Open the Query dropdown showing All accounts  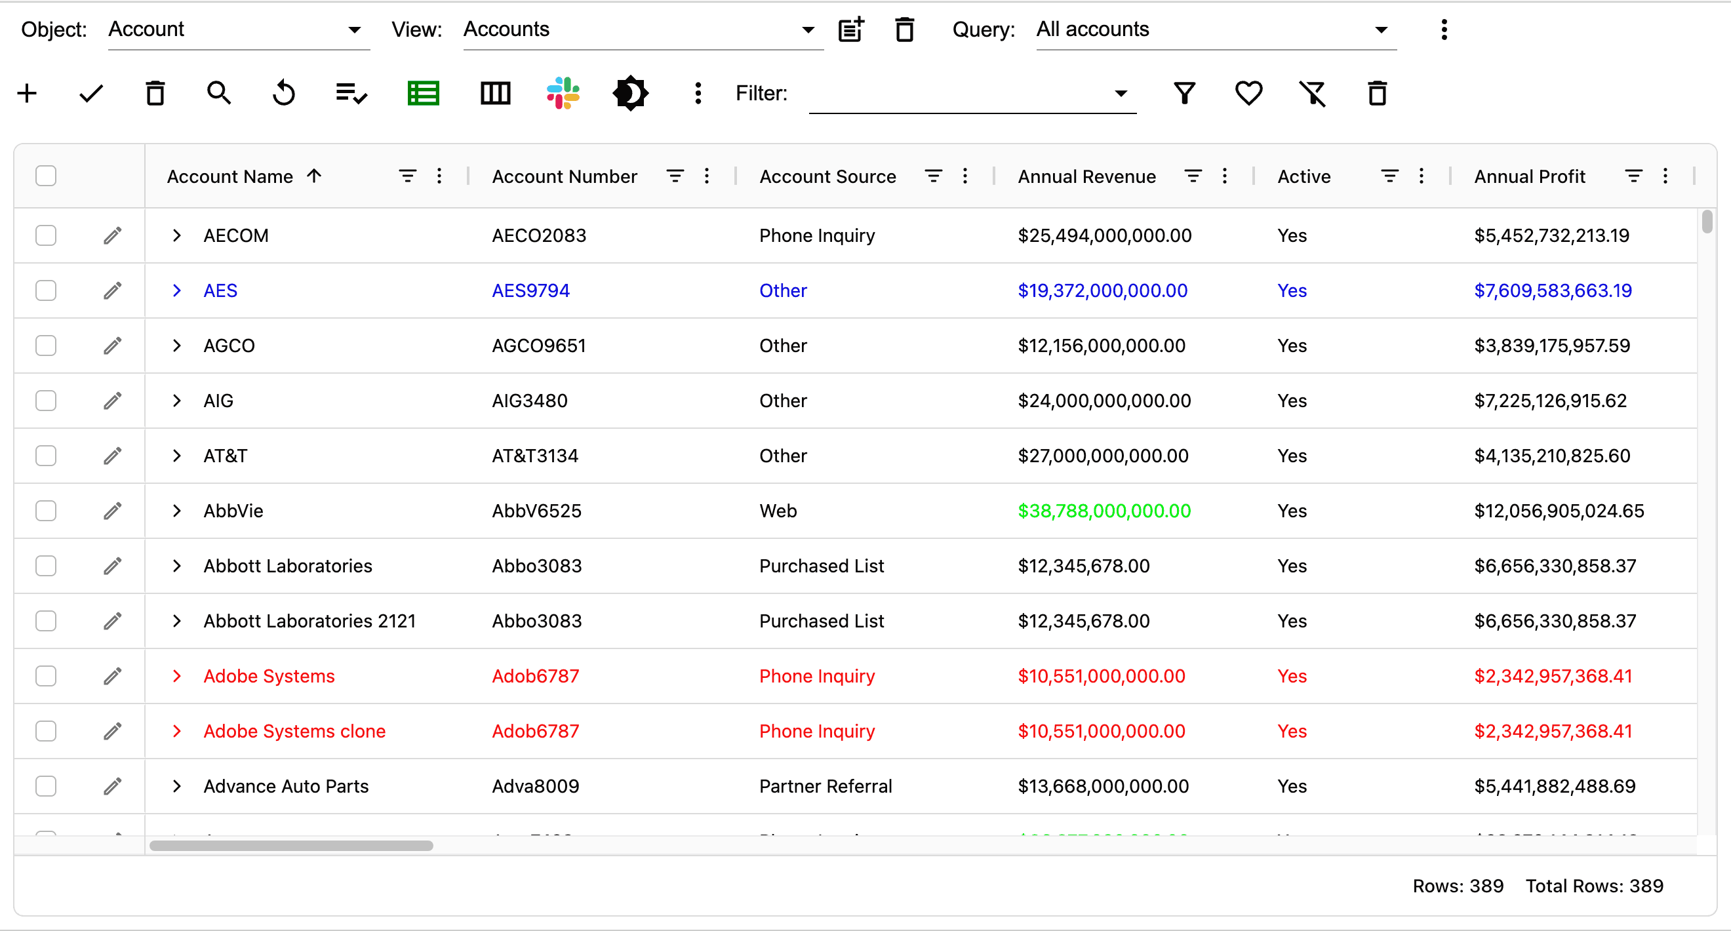point(1215,30)
